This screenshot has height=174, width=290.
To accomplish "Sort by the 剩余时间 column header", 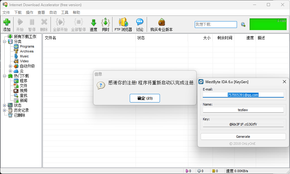I will (x=223, y=38).
